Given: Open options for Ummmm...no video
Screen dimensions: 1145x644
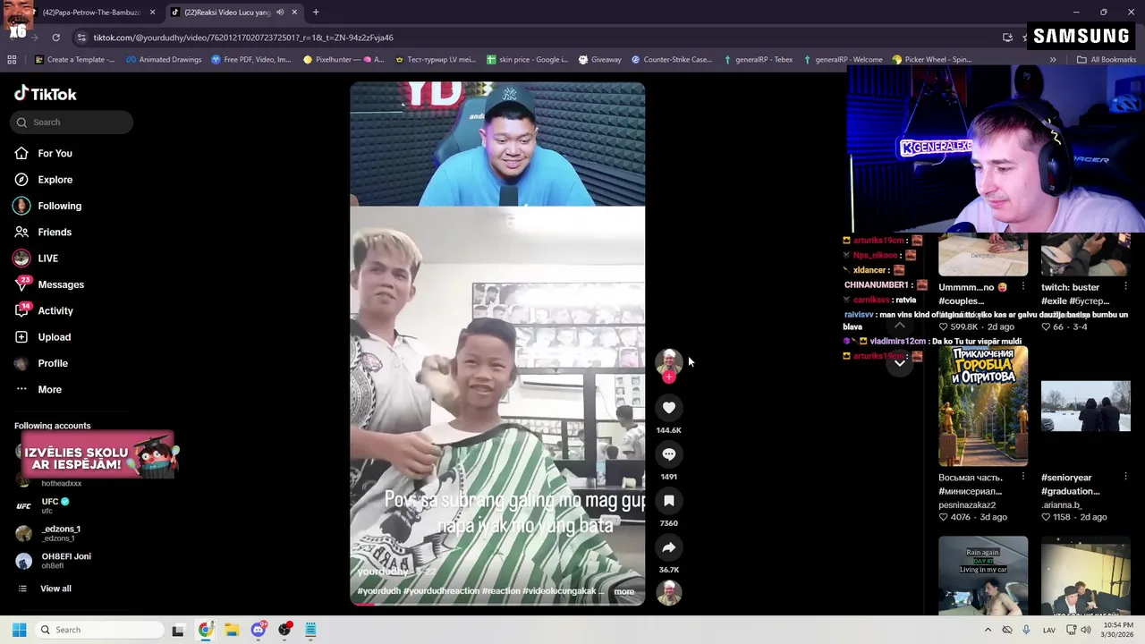Looking at the screenshot, I should (x=1022, y=287).
